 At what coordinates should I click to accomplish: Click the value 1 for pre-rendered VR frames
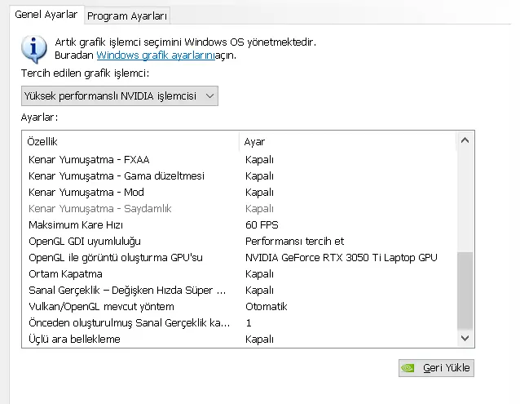coord(249,322)
